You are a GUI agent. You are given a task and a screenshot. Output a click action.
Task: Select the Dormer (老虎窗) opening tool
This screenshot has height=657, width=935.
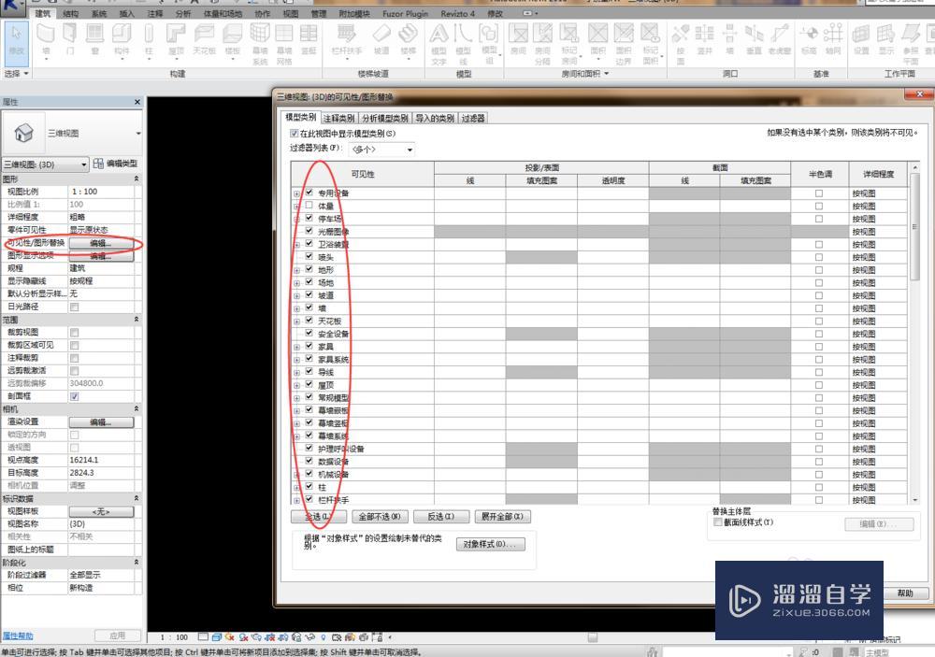click(779, 38)
